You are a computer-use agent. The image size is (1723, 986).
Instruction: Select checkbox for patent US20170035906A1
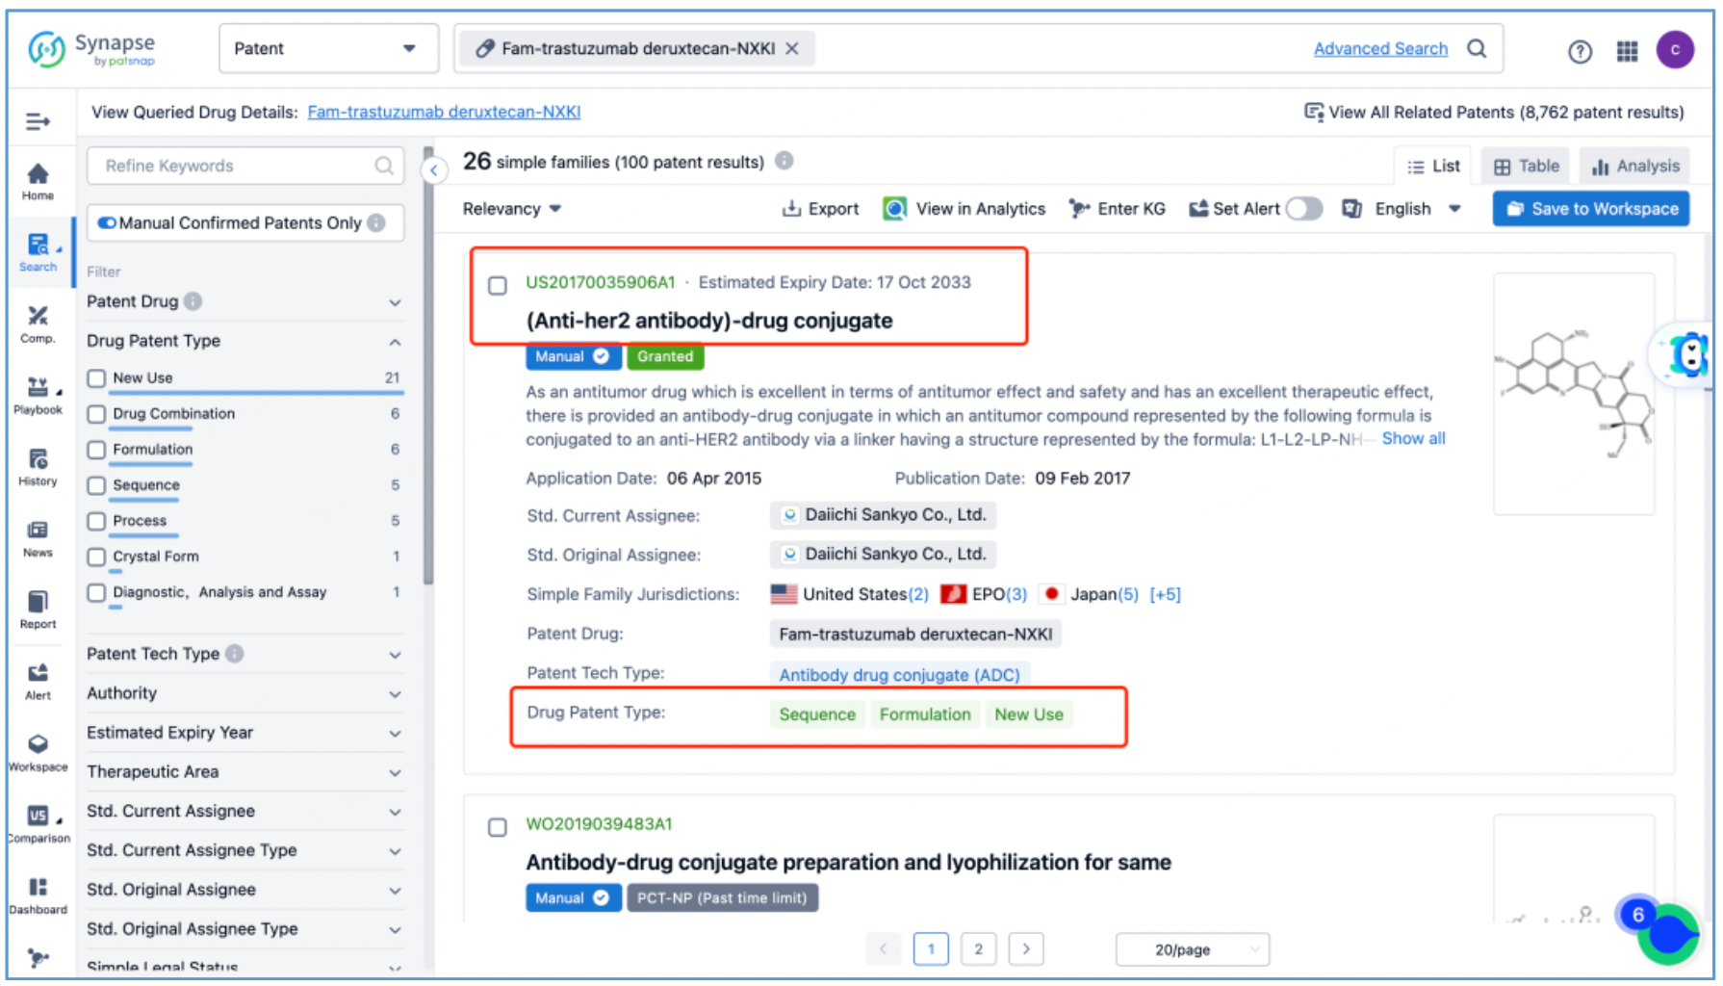tap(498, 286)
